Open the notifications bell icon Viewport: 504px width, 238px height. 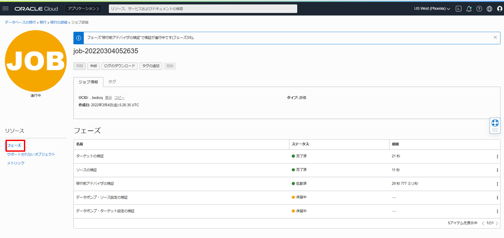click(x=469, y=9)
